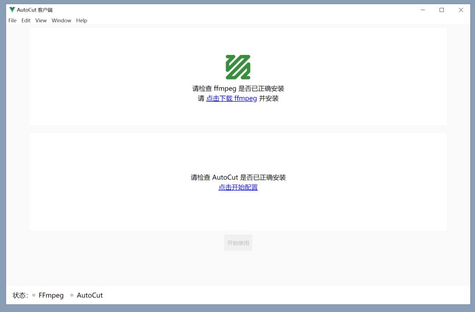Screen dimensions: 475x312
Task: Click the window minimize button
Action: (x=423, y=9)
